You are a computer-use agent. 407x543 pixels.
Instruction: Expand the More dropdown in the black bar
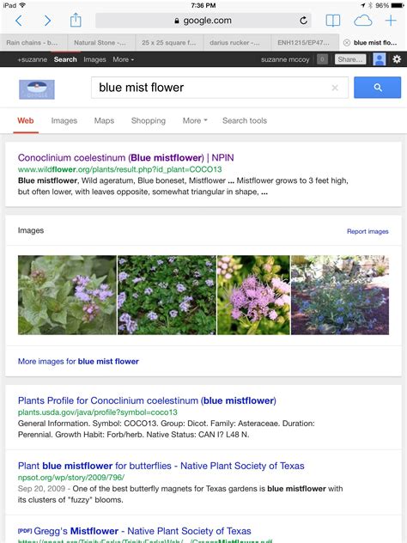123,59
